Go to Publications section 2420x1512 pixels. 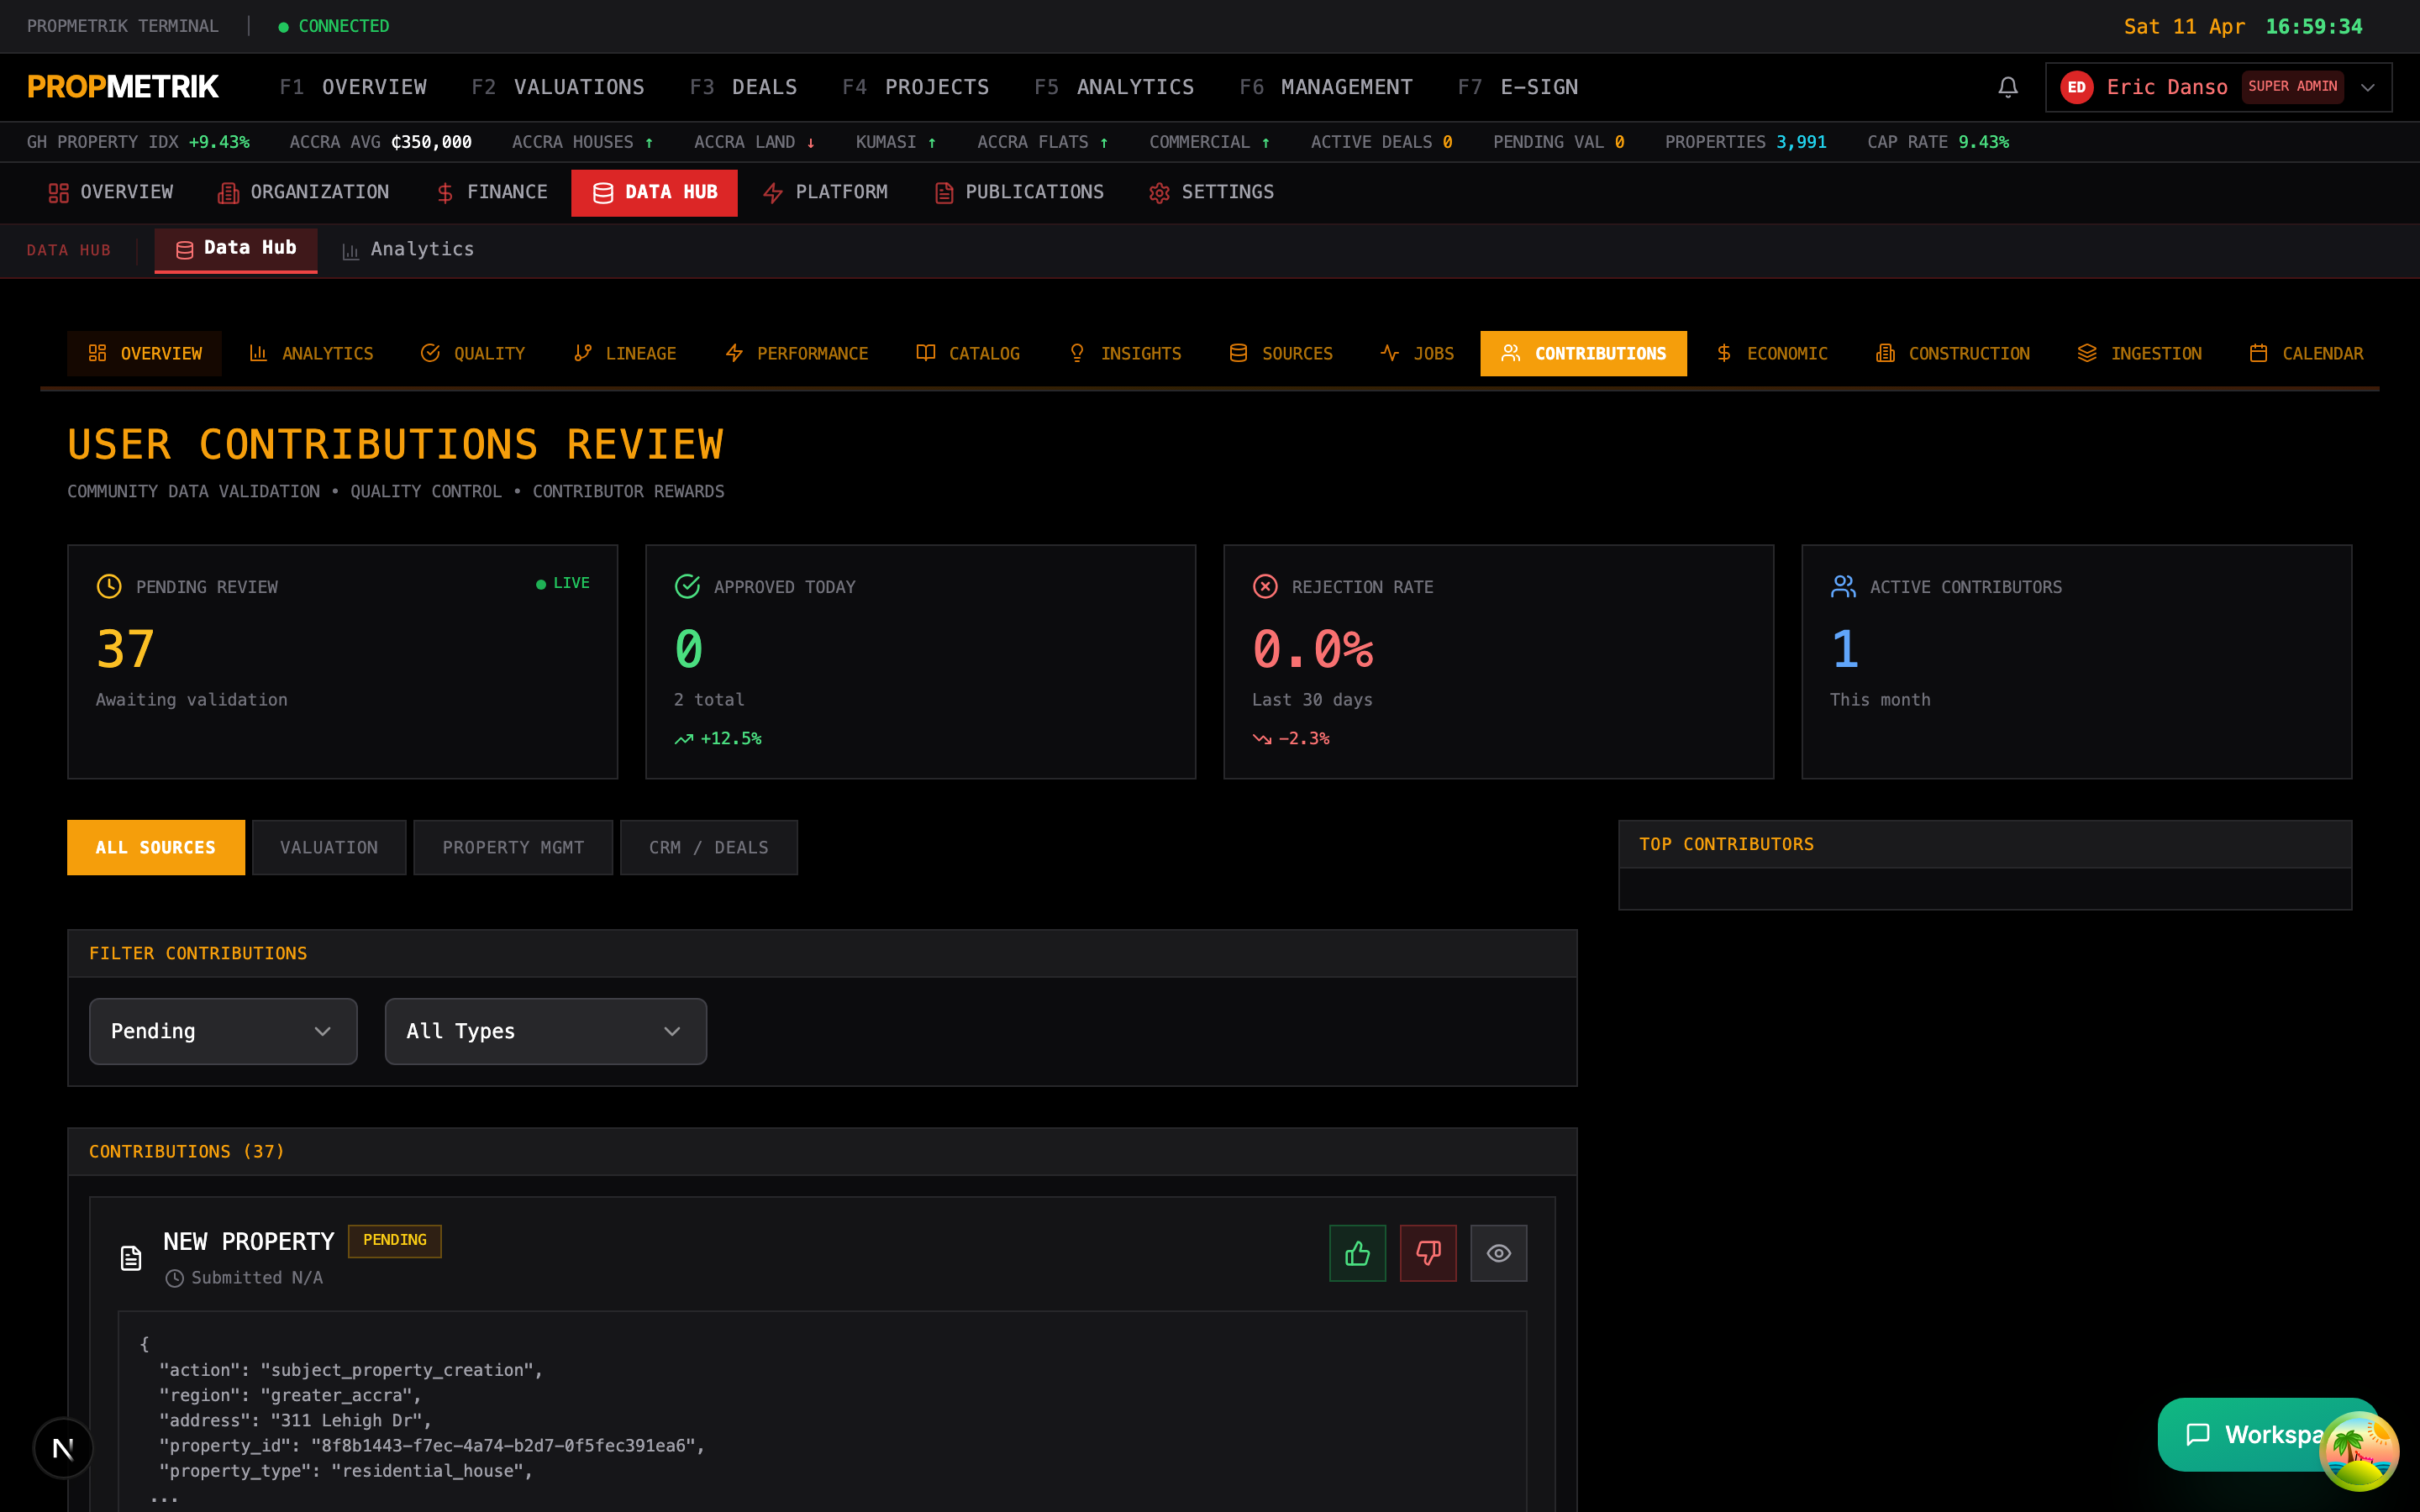click(1019, 192)
